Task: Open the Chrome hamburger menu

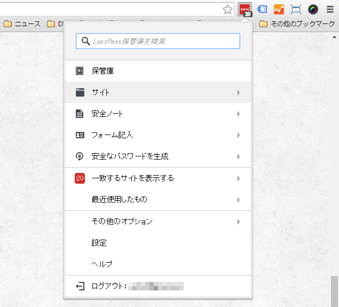Action: (x=330, y=10)
